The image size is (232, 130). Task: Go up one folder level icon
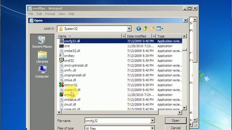point(145,29)
